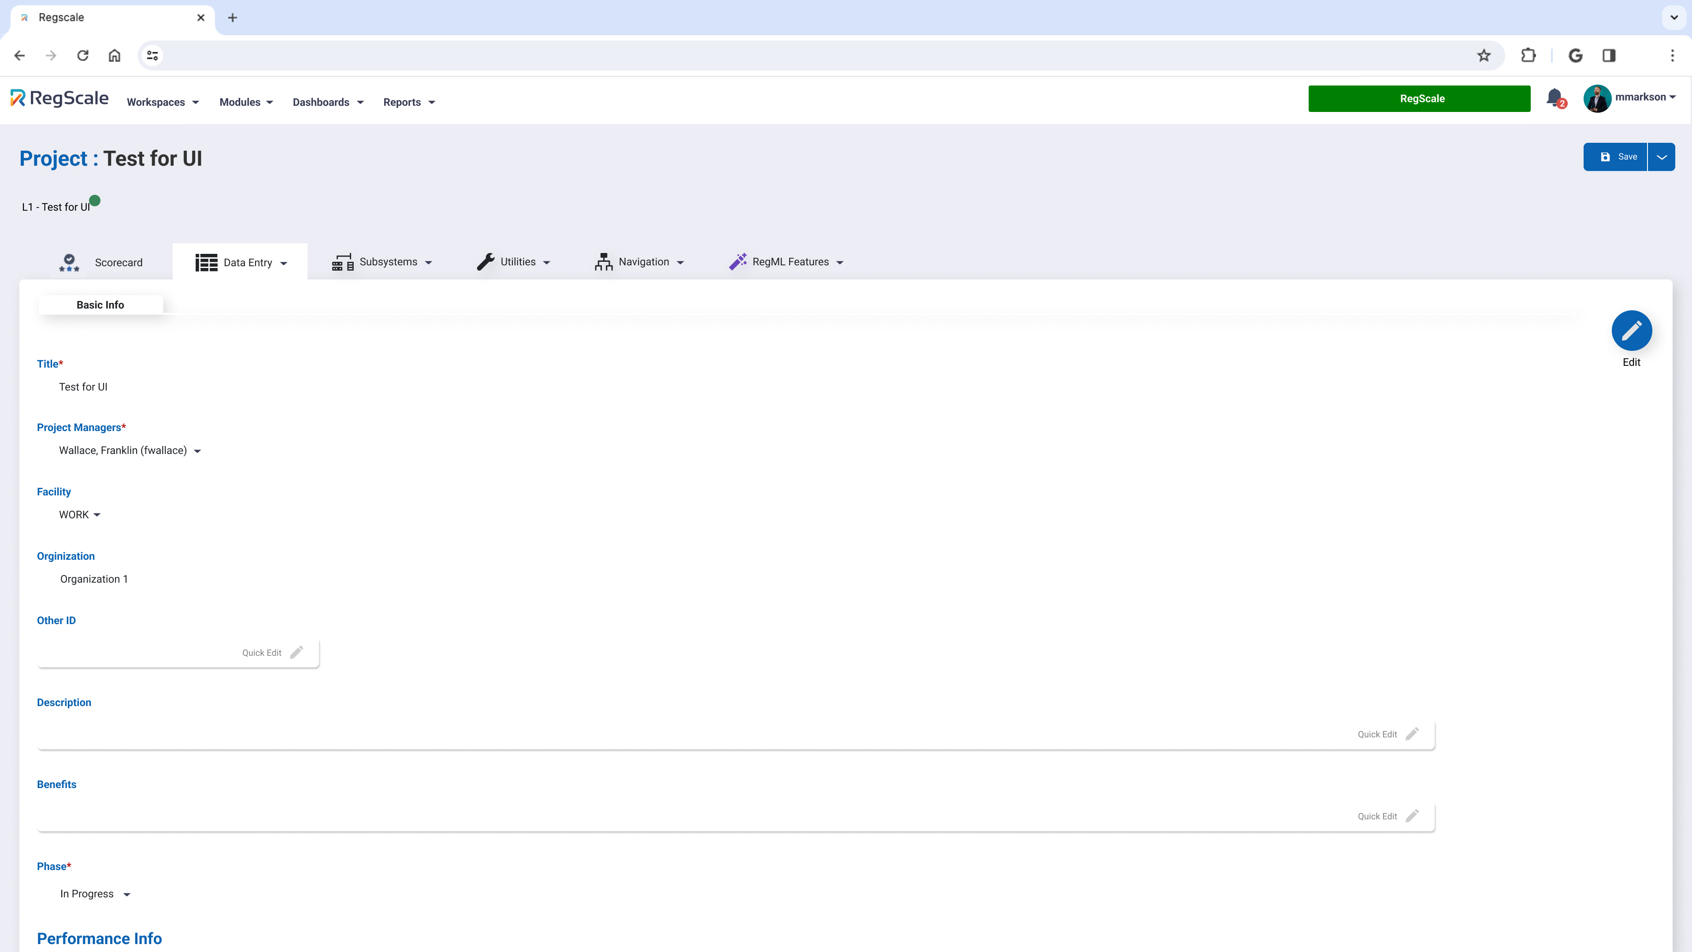Click the L1 - Test for UI breadcrumb
Image resolution: width=1692 pixels, height=952 pixels.
pos(56,207)
